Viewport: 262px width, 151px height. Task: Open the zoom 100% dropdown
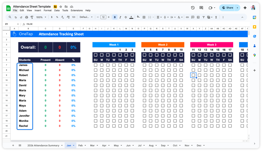(41, 17)
